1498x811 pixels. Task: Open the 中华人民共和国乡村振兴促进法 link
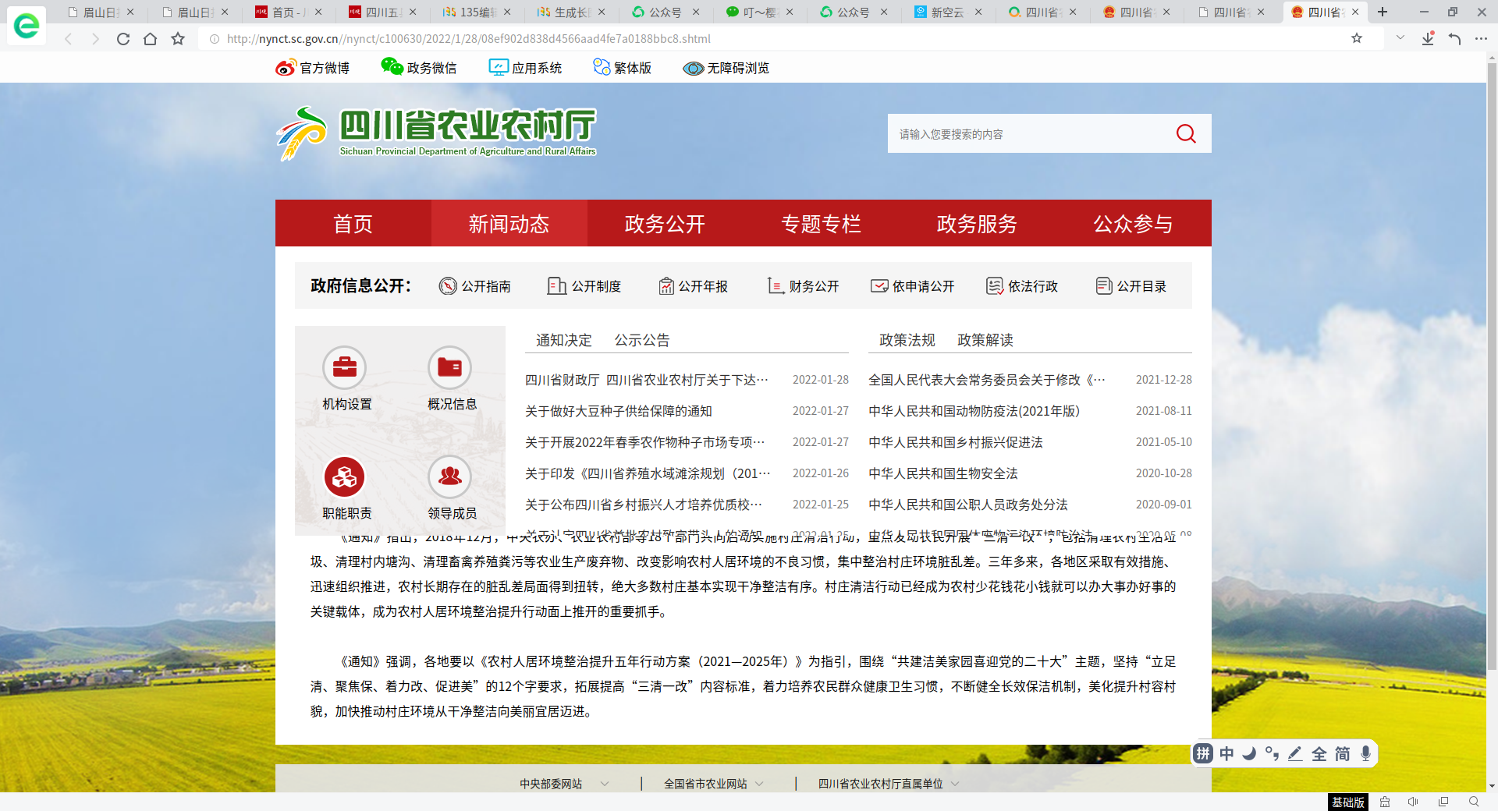955,442
